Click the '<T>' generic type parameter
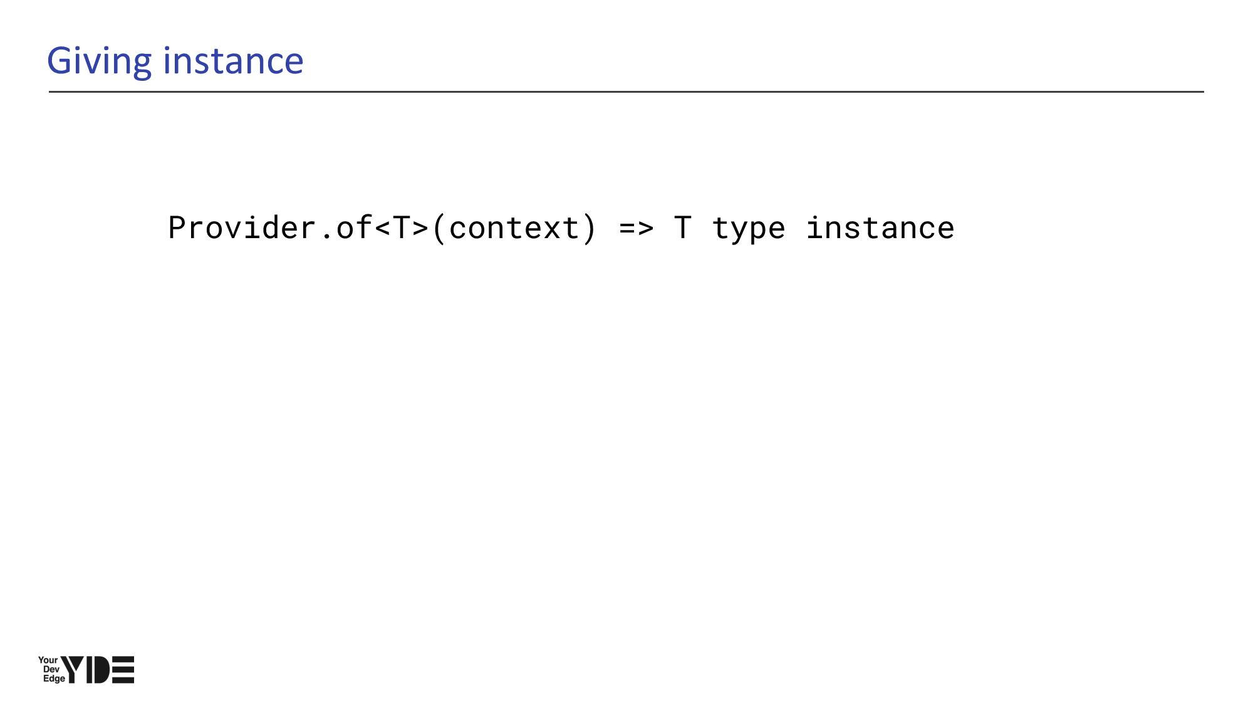1253x705 pixels. pyautogui.click(x=401, y=227)
